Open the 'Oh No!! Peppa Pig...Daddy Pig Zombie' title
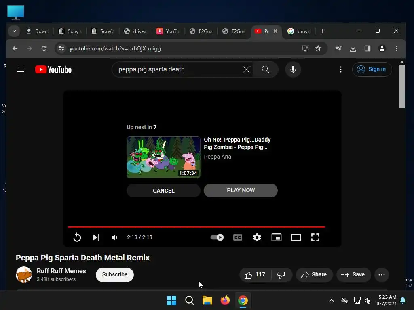 point(237,143)
